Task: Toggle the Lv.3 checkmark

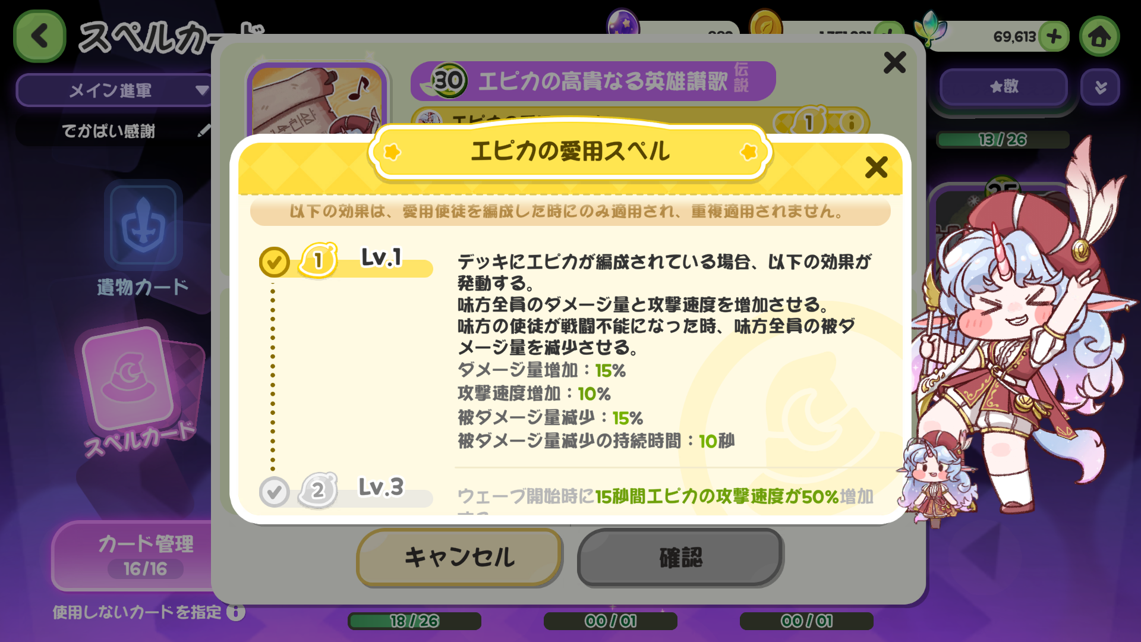Action: [x=274, y=492]
